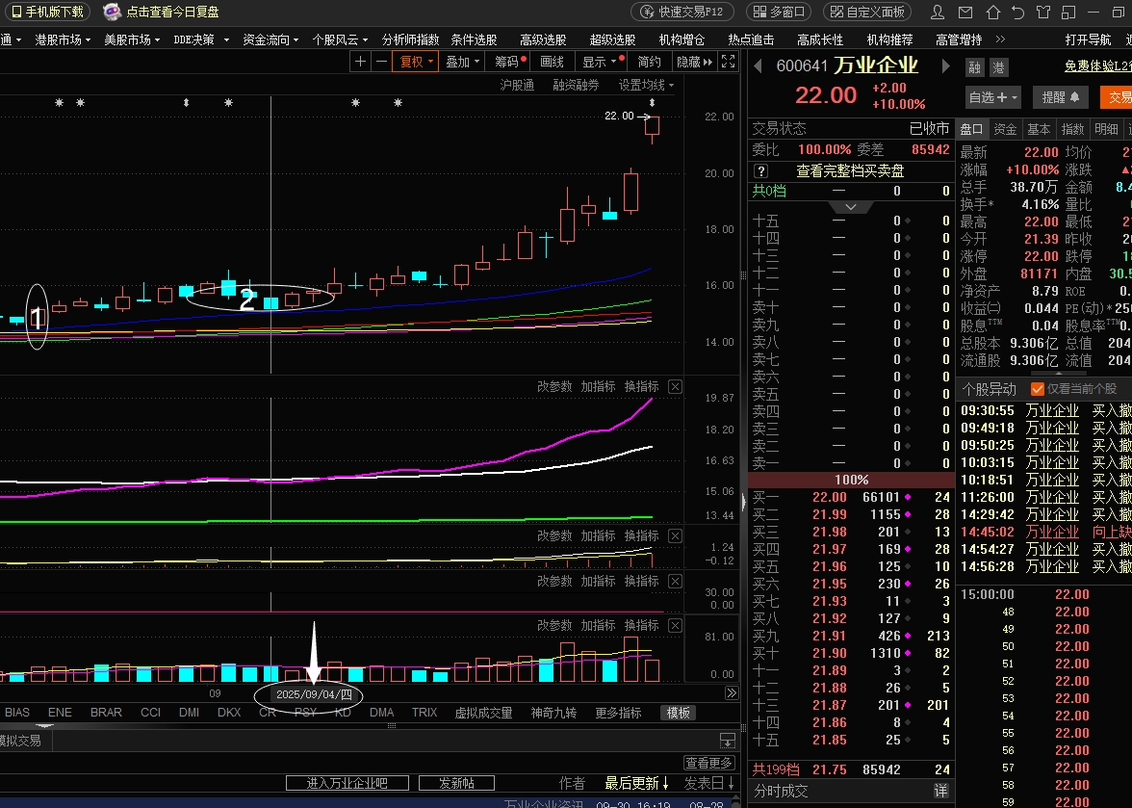This screenshot has height=808, width=1132.
Task: Click the 港 Hong Kong connect badge
Action: coord(998,67)
